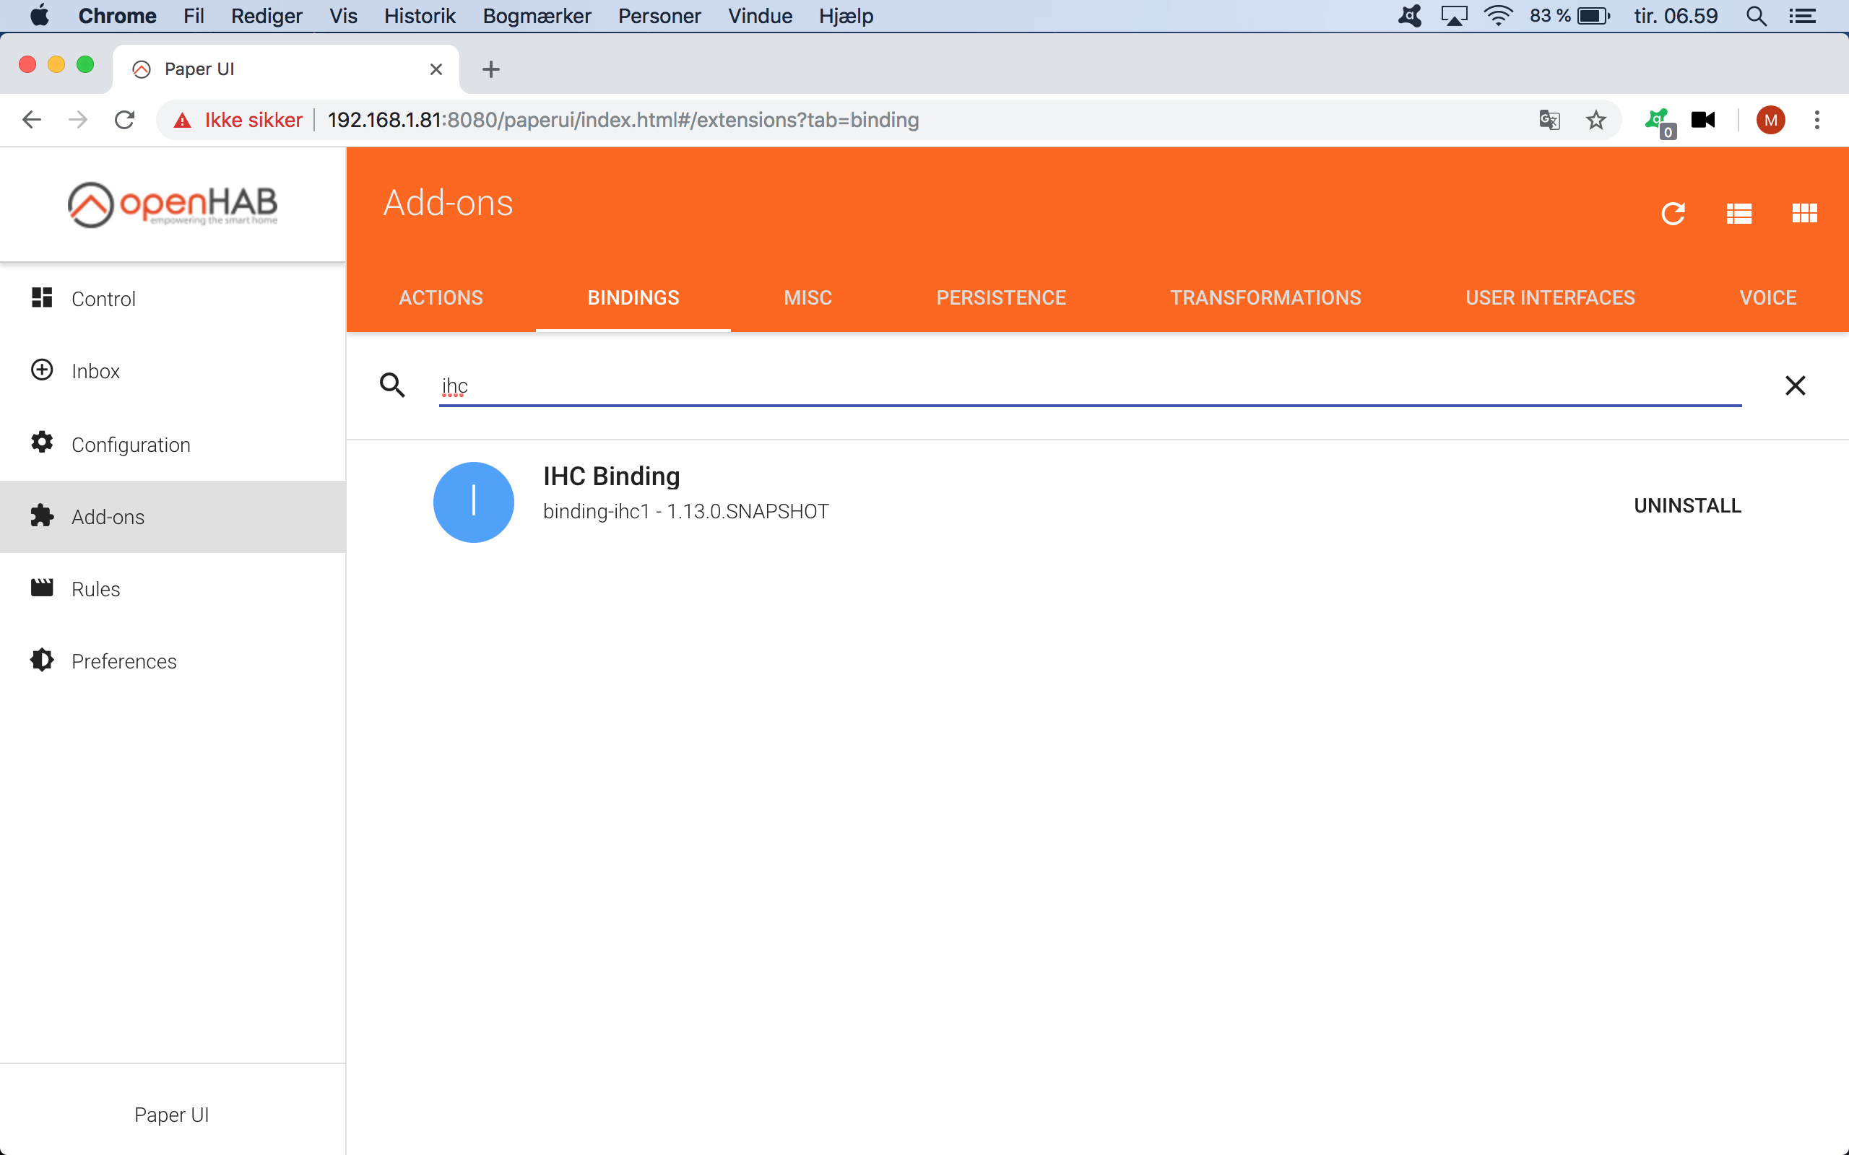Click the not secure warning icon
The width and height of the screenshot is (1849, 1155).
(182, 121)
